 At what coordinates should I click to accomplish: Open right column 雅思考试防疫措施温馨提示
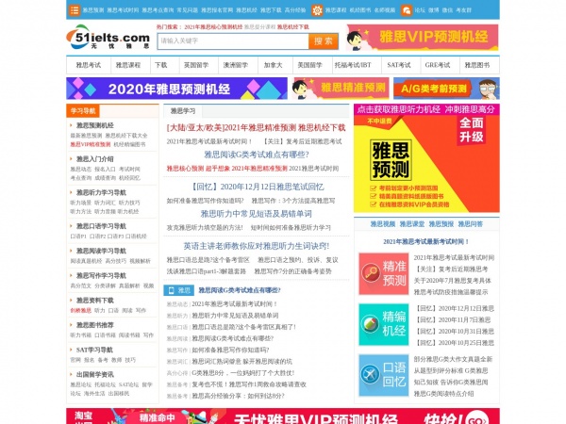pos(451,292)
